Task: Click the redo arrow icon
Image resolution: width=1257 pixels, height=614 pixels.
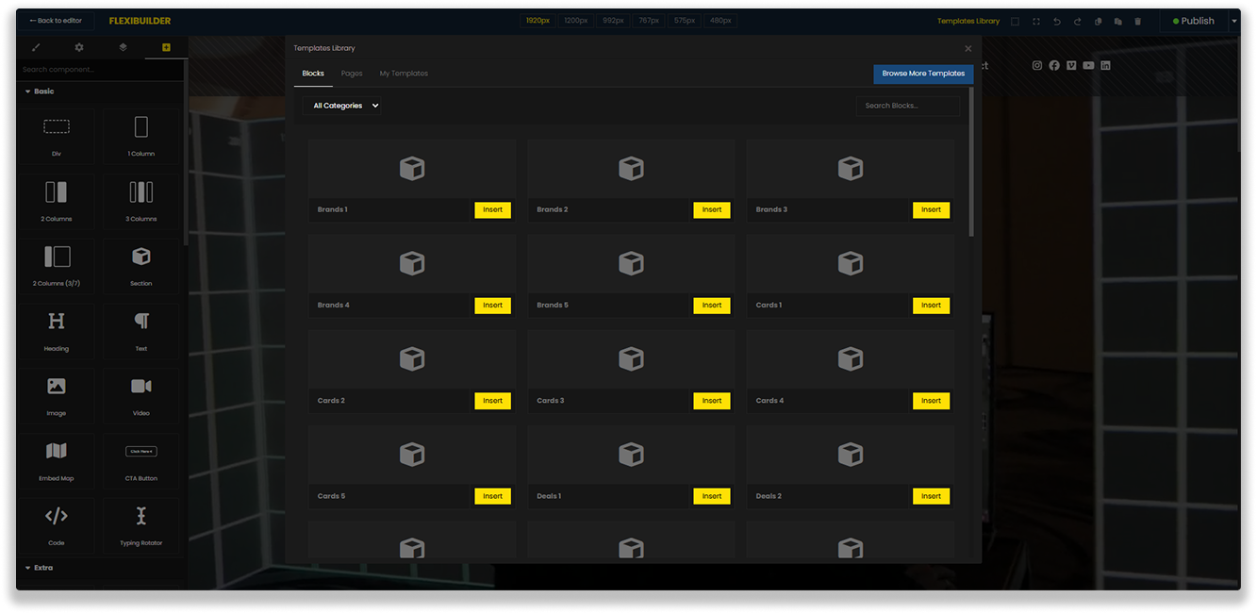Action: click(x=1077, y=21)
